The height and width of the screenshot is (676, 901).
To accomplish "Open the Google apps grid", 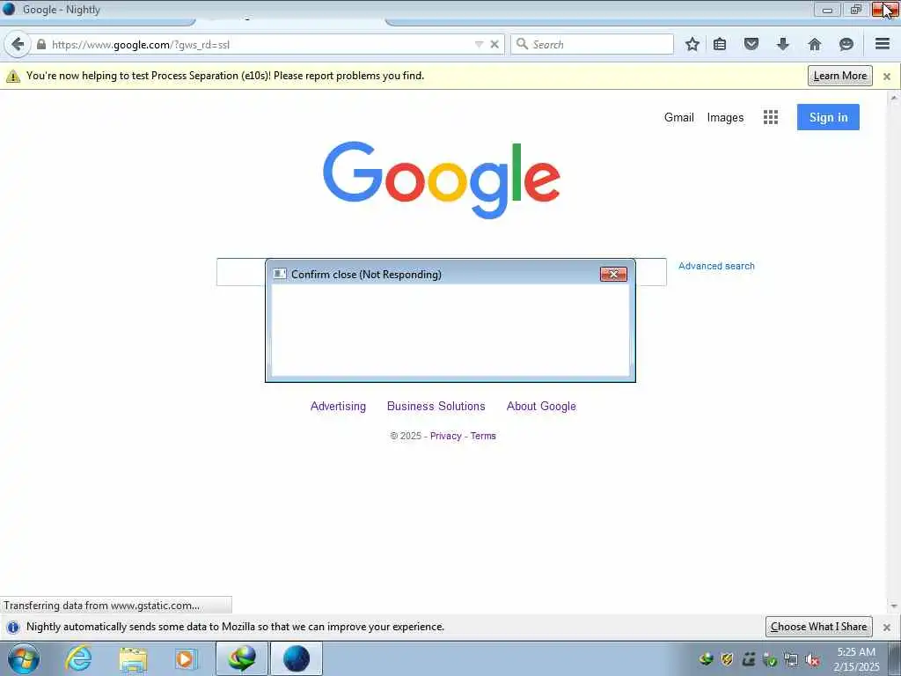I will coord(771,117).
